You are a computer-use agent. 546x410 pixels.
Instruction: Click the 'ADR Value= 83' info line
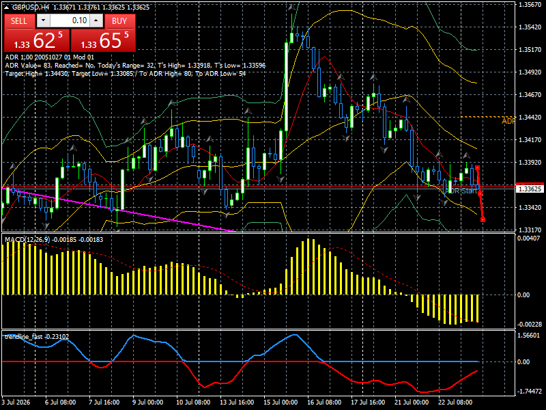tap(135, 66)
